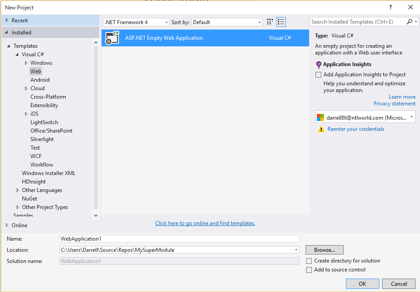Image resolution: width=420 pixels, height=292 pixels.
Task: Check Create directory for solution
Action: pos(309,261)
